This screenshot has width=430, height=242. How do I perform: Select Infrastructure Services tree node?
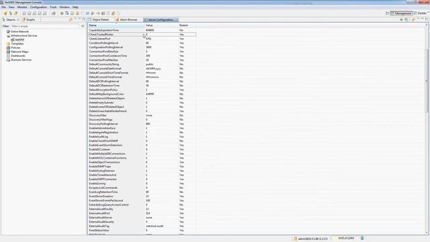coord(24,36)
